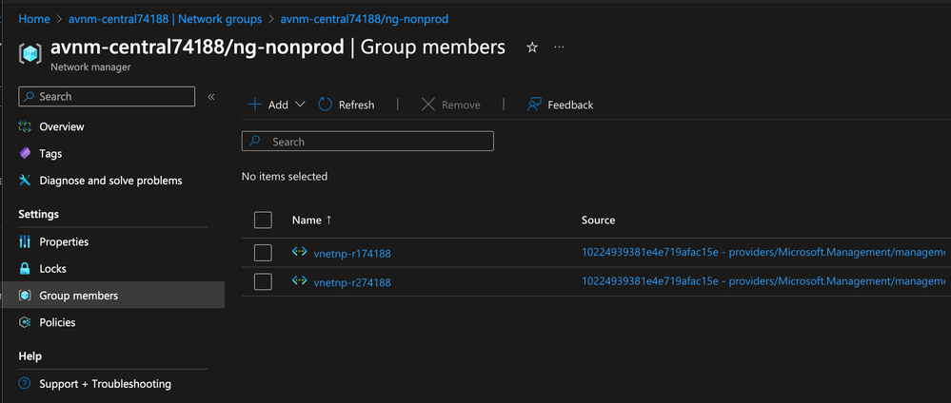The width and height of the screenshot is (951, 403).
Task: Sort by Name using the arrow icon
Action: click(x=328, y=220)
